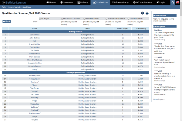Choose the Playoff Qualifiers radio option
The image size is (182, 121).
pyautogui.click(x=84, y=18)
